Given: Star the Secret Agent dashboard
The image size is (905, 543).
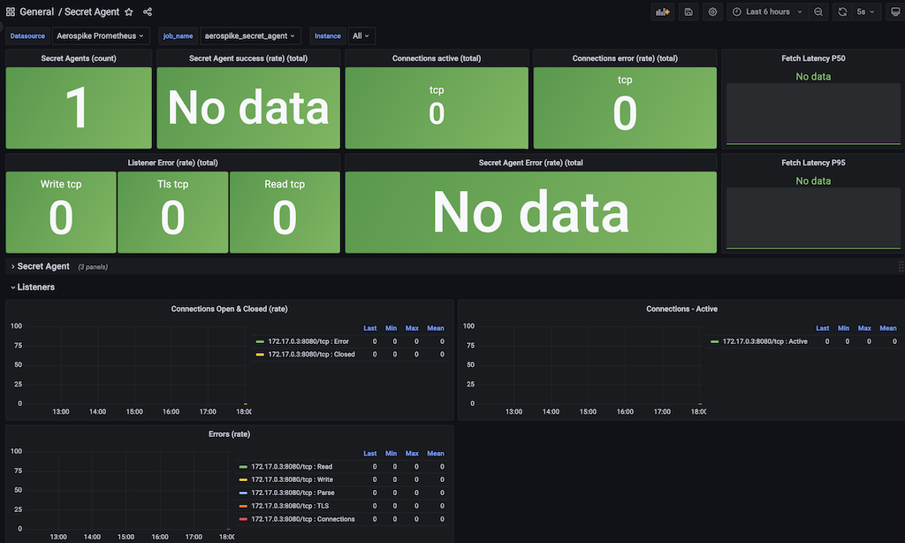Looking at the screenshot, I should [x=129, y=11].
